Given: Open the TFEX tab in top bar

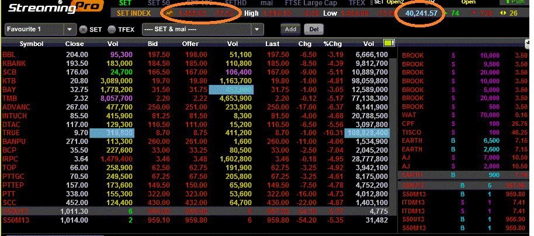Looking at the screenshot, I should click(x=356, y=3).
